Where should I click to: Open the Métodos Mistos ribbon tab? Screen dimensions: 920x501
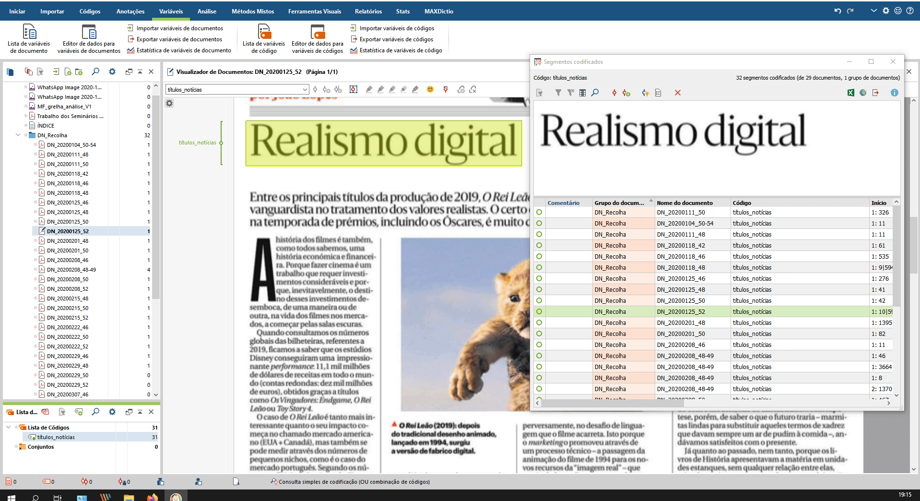click(253, 11)
